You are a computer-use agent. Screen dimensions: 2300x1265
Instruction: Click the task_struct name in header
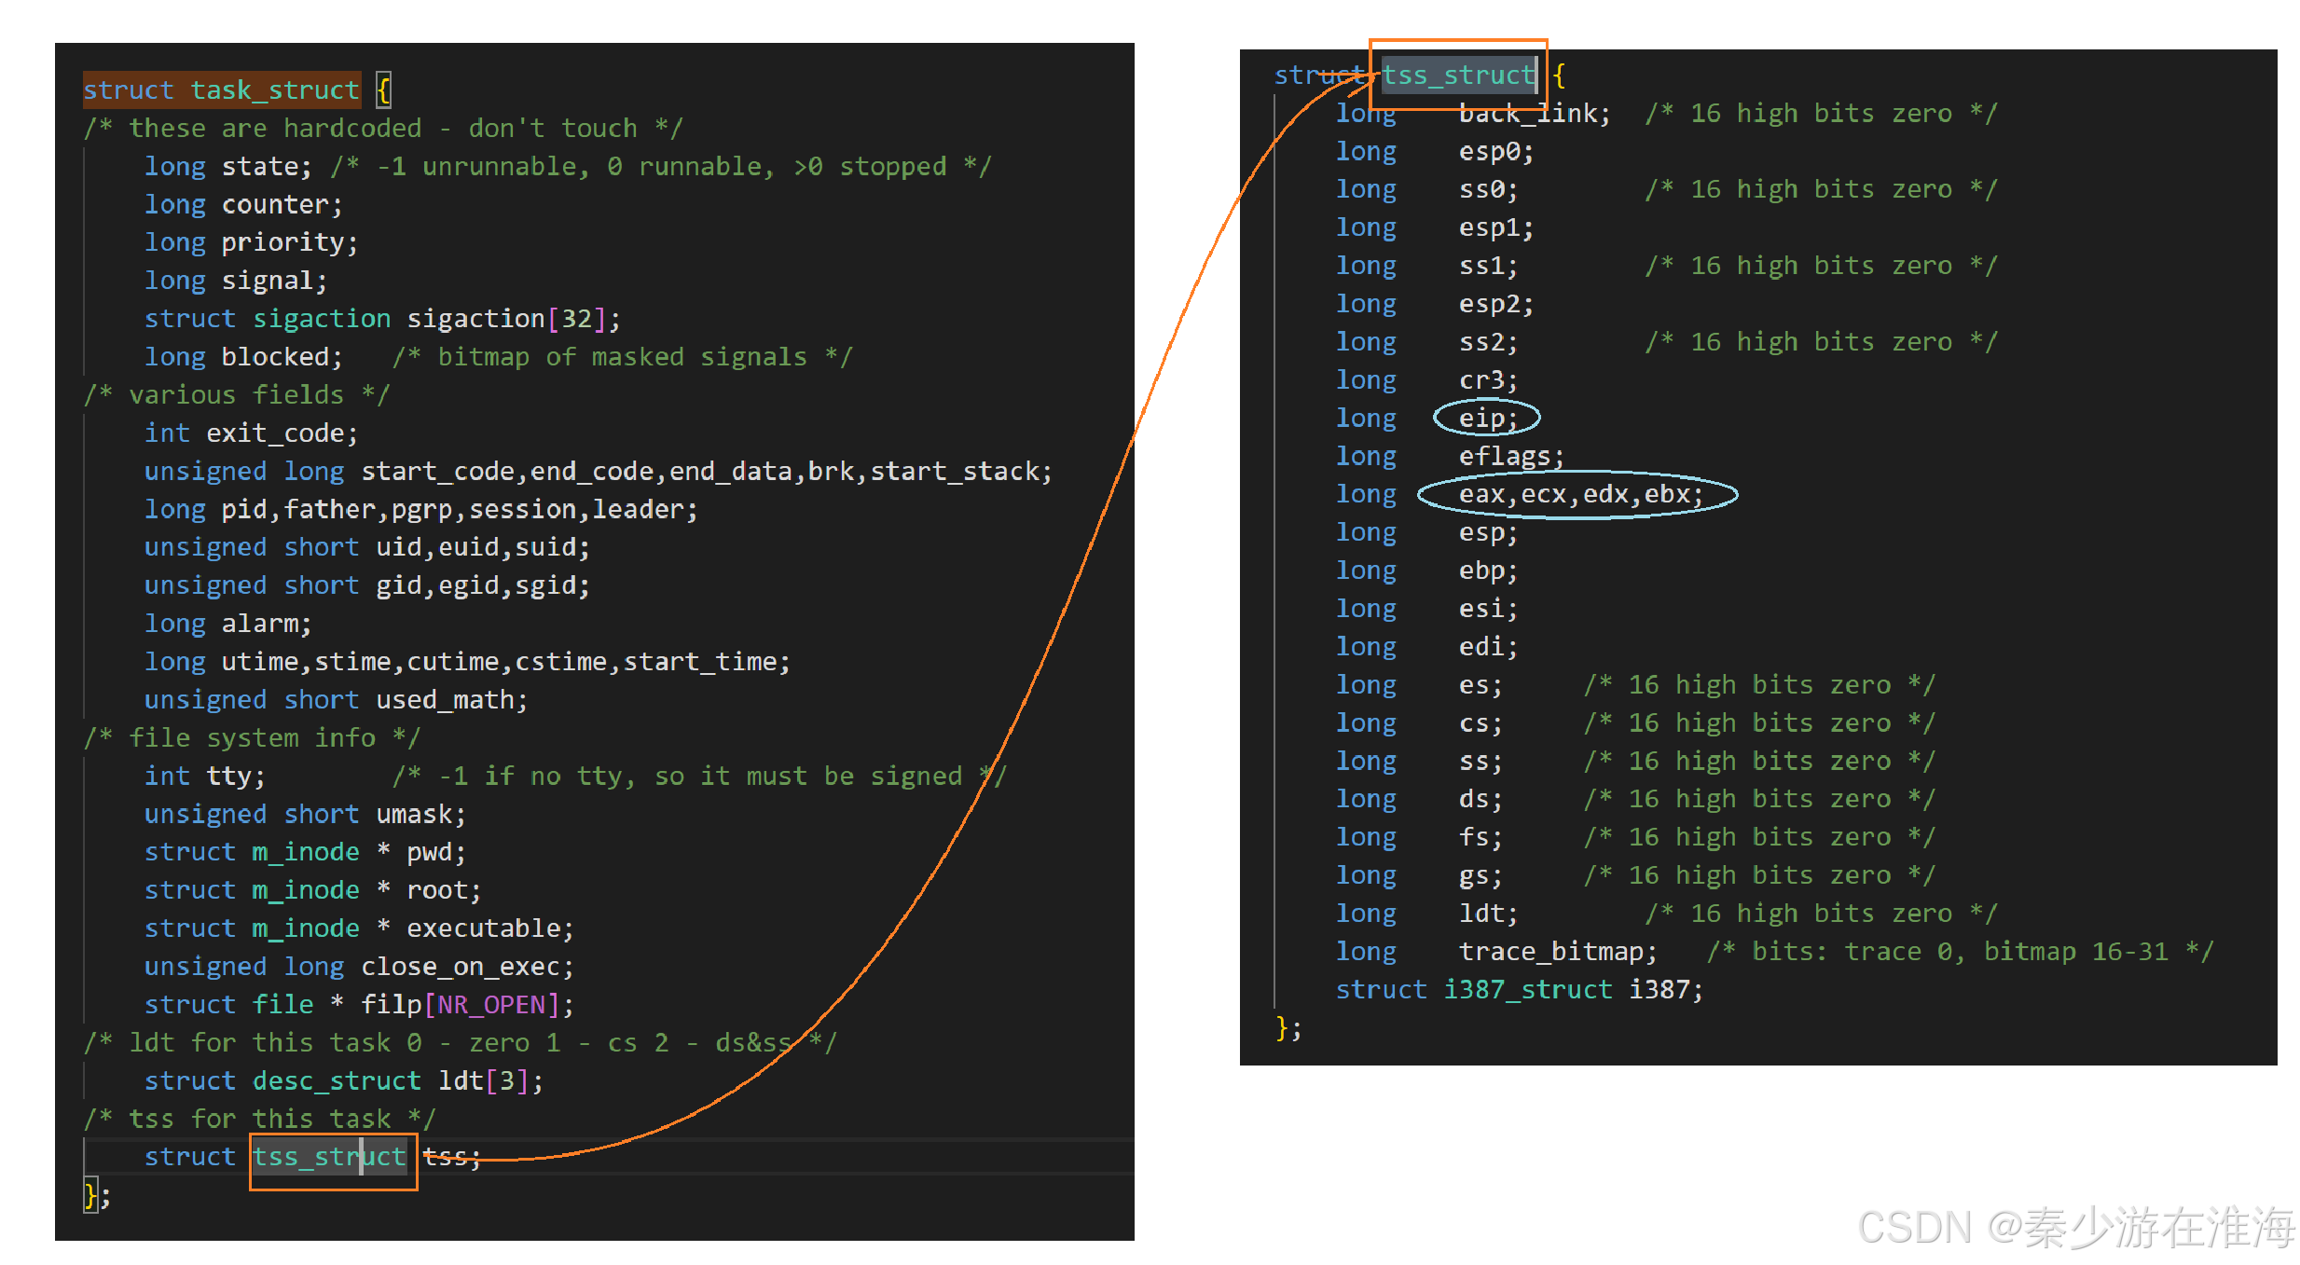point(275,89)
